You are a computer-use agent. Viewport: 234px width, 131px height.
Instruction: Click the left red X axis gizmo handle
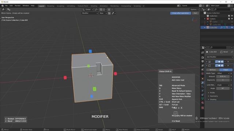65,78
